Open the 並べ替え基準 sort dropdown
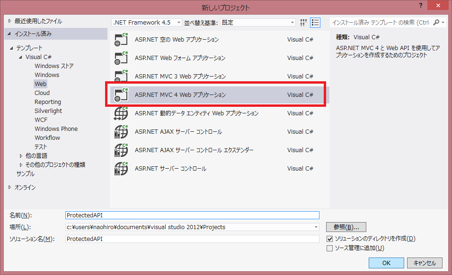452x275 pixels. coord(292,22)
